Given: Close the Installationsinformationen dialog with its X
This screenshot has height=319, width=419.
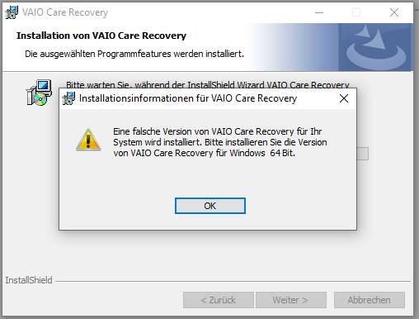Looking at the screenshot, I should click(x=344, y=98).
